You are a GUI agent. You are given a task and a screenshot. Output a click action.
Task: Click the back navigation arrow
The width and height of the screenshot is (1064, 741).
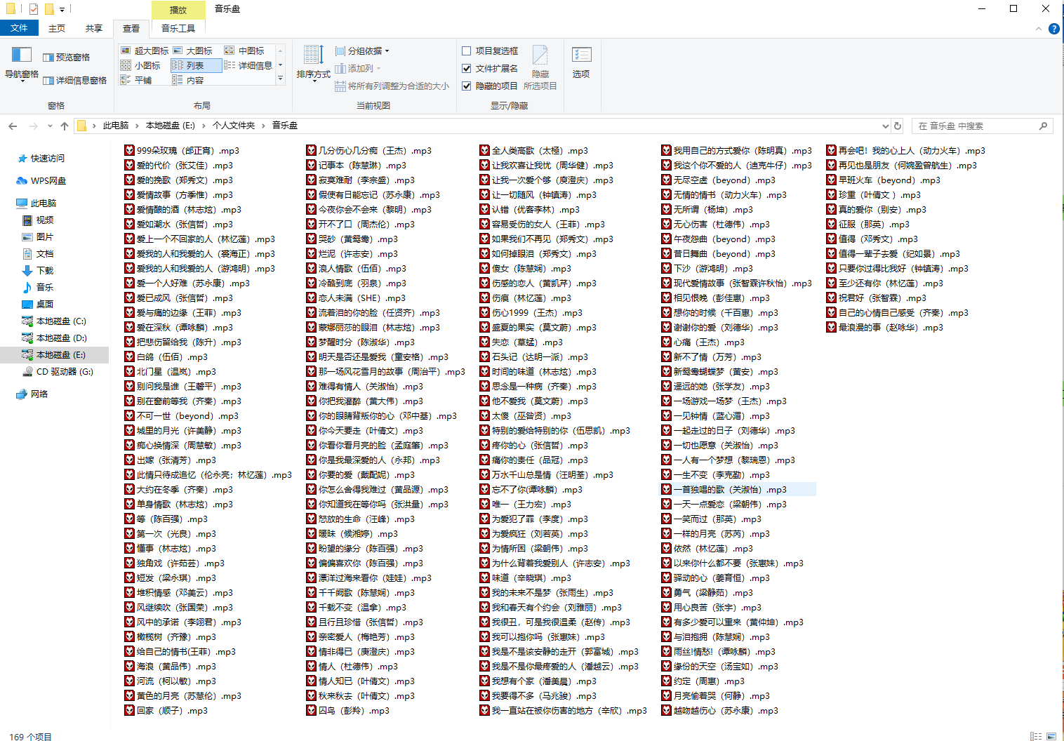[13, 126]
